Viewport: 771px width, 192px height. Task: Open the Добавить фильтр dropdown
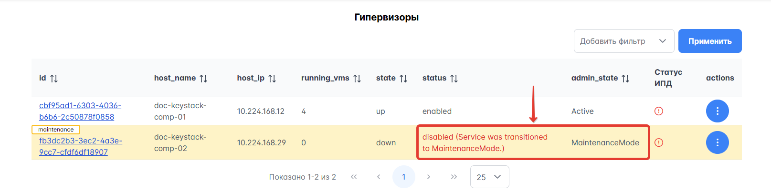coord(623,41)
